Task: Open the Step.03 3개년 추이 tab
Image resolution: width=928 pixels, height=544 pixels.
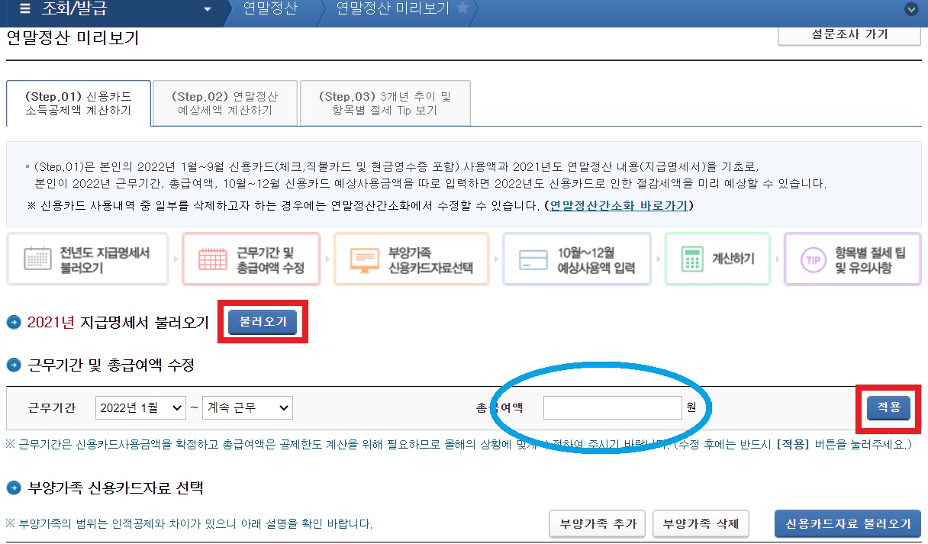Action: pos(385,102)
